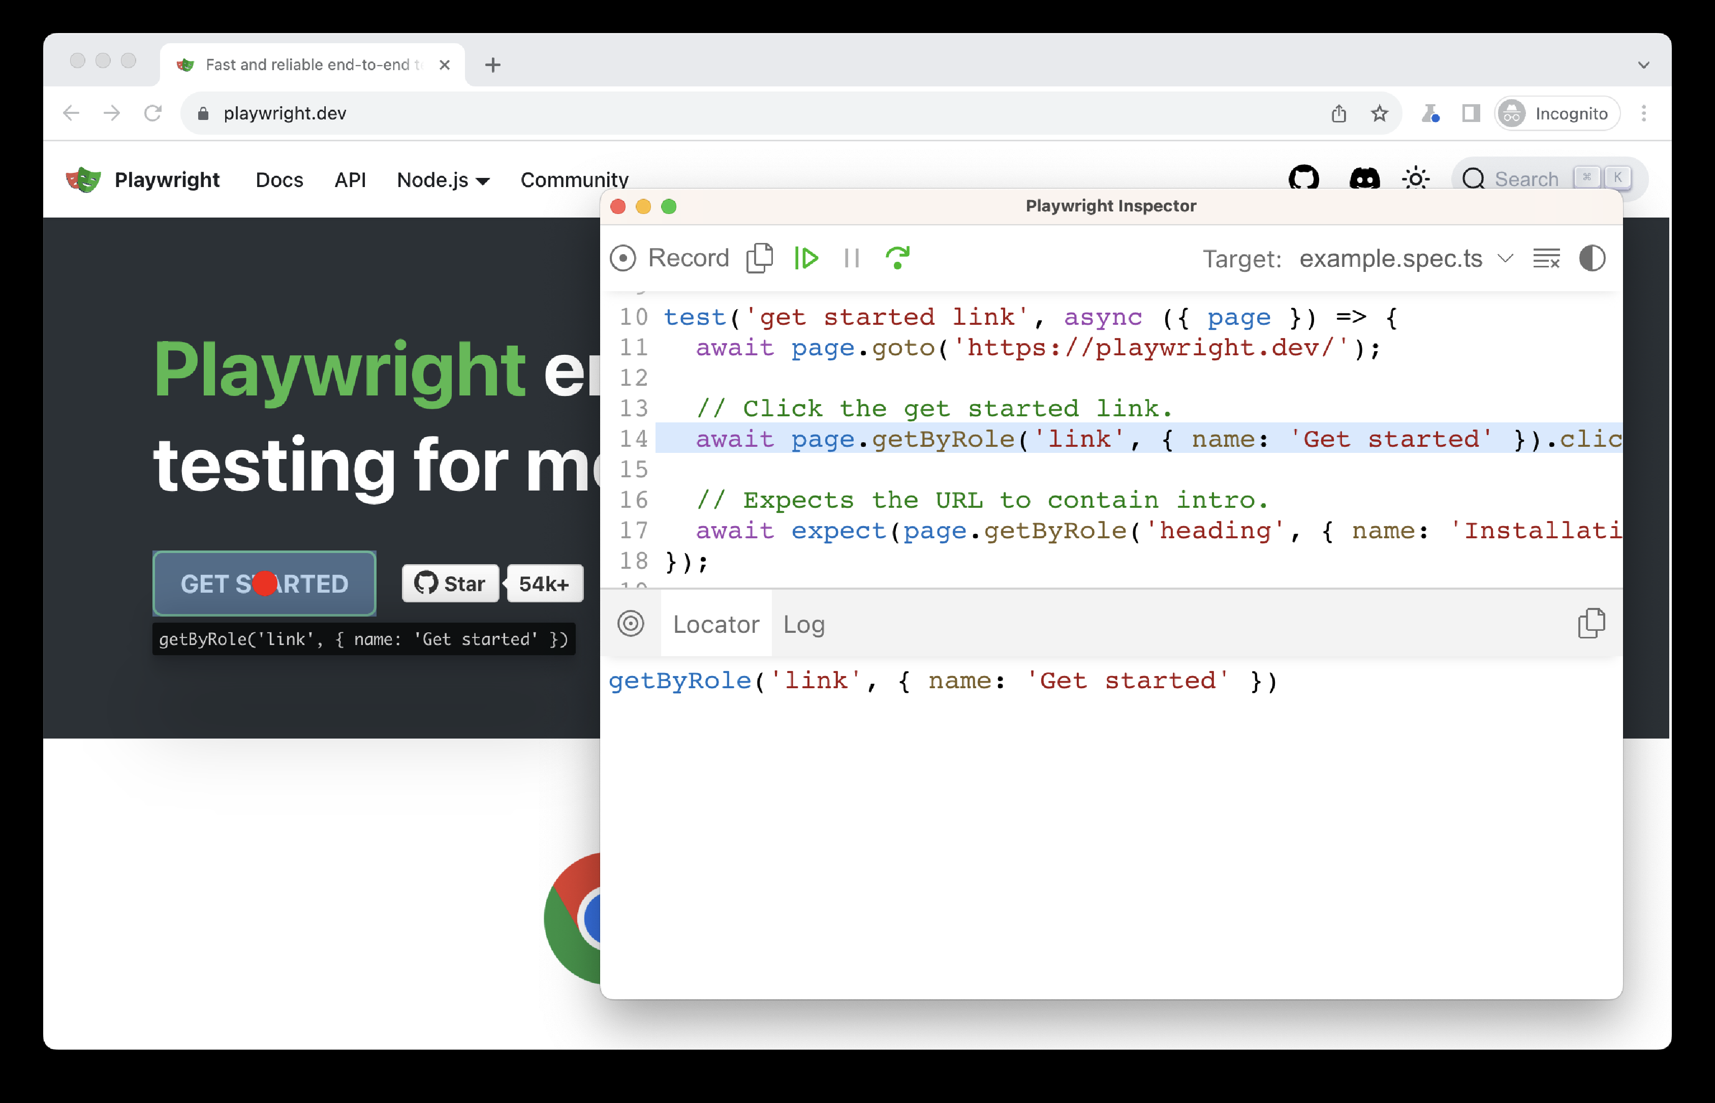1715x1103 pixels.
Task: Clear the Inspector code with clear icon
Action: (1546, 259)
